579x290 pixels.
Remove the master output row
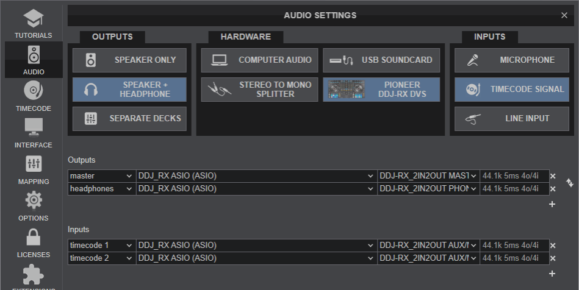(x=553, y=176)
